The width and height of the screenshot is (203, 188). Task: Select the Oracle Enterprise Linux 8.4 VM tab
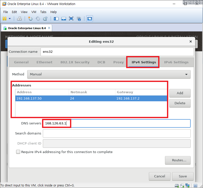(x=27, y=28)
